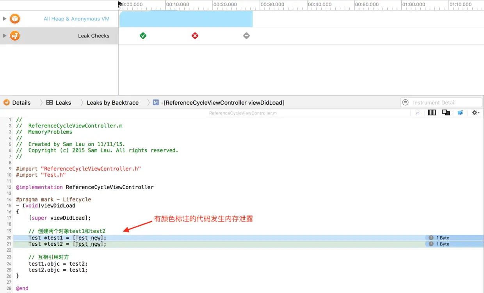Click the 00:30.000 timeline ruler mark
The width and height of the screenshot is (484, 293).
(x=272, y=5)
